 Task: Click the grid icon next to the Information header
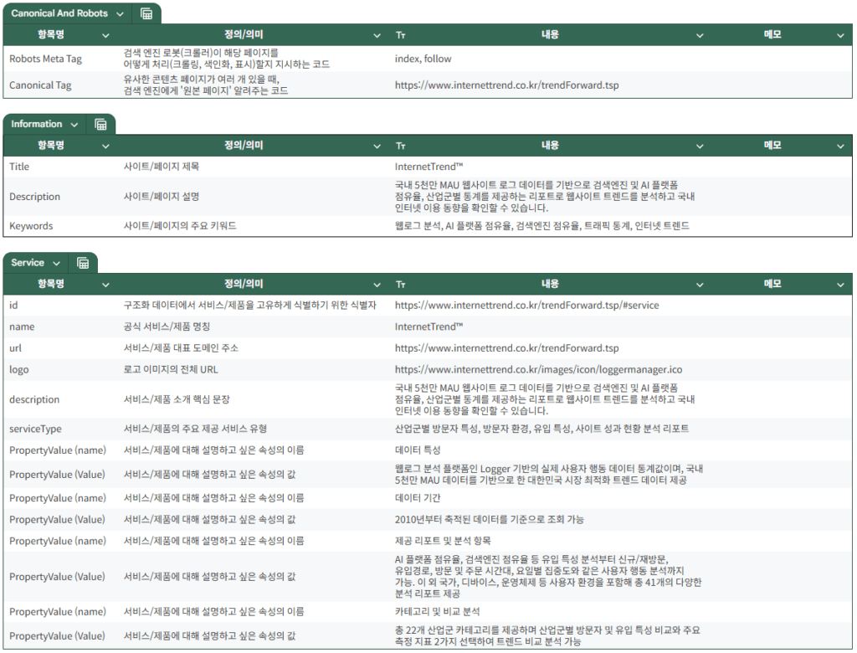coord(101,123)
